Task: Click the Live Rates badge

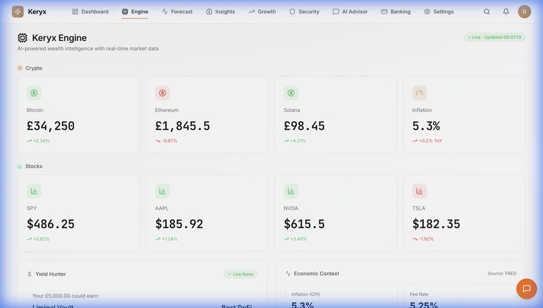Action: click(x=241, y=274)
